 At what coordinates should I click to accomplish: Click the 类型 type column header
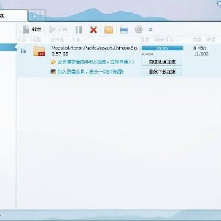(37, 40)
